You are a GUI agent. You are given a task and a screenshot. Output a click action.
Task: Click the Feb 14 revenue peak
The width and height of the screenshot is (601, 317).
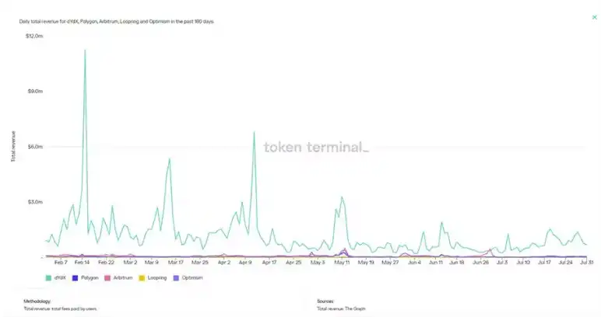[85, 50]
